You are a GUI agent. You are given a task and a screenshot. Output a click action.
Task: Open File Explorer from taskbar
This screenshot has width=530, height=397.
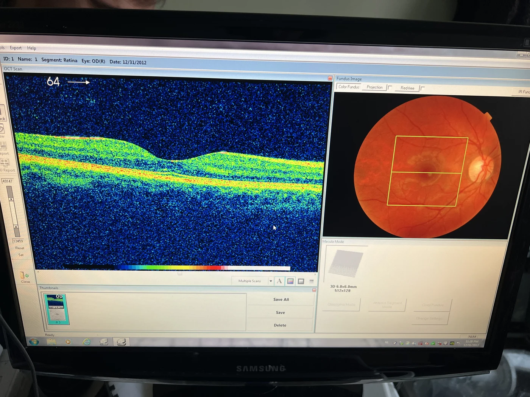51,342
